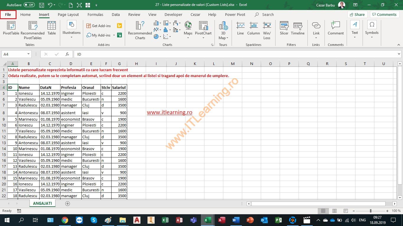Collapse the ribbon with the chevron
This screenshot has width=403, height=226.
point(399,45)
